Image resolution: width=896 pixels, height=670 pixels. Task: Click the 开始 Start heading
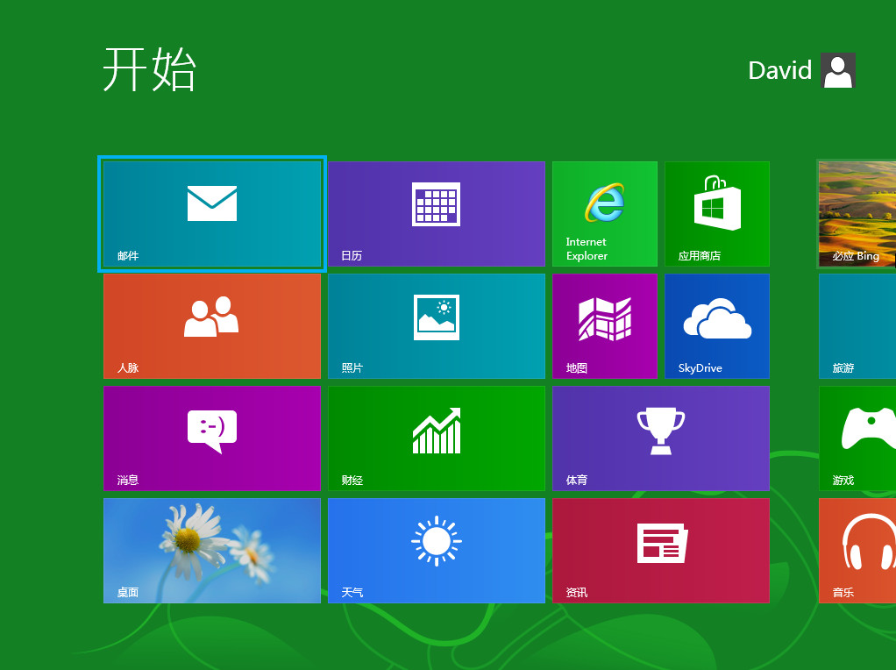click(x=150, y=69)
